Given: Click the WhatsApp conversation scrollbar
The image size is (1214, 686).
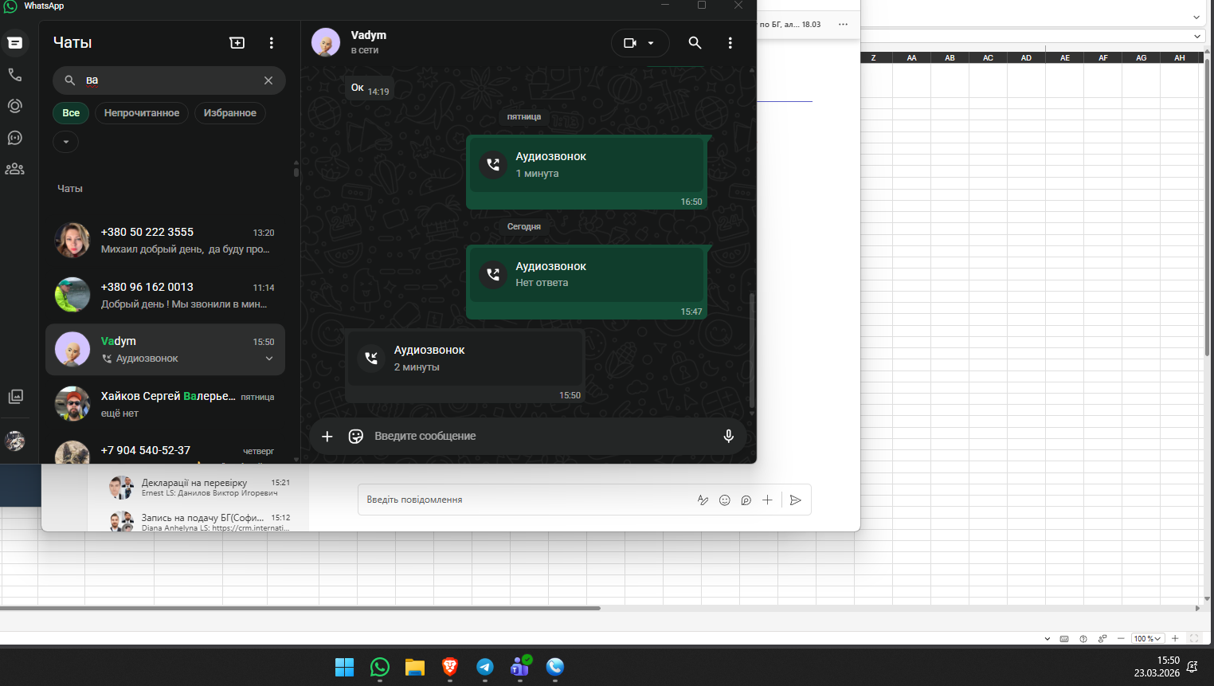Looking at the screenshot, I should click(x=751, y=351).
